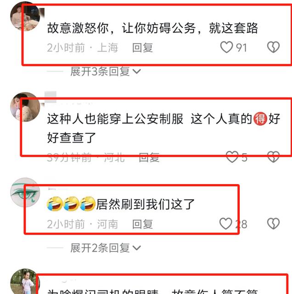The width and height of the screenshot is (292, 294).
Task: Open the green eye avatar profile
Action: [x=25, y=192]
